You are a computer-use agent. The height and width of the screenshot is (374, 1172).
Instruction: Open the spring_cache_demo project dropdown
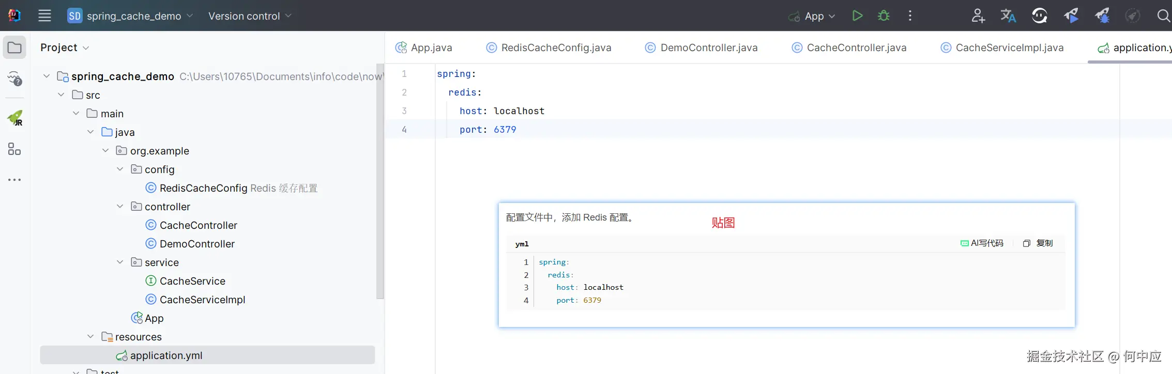tap(130, 15)
